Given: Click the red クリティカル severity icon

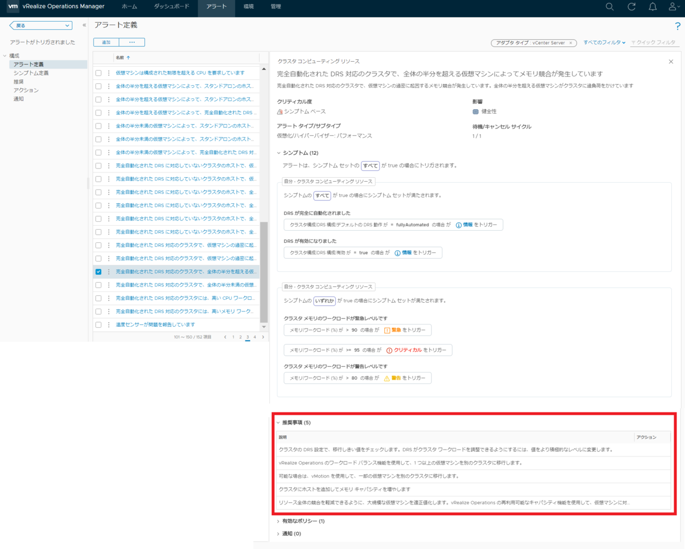Looking at the screenshot, I should [x=390, y=350].
